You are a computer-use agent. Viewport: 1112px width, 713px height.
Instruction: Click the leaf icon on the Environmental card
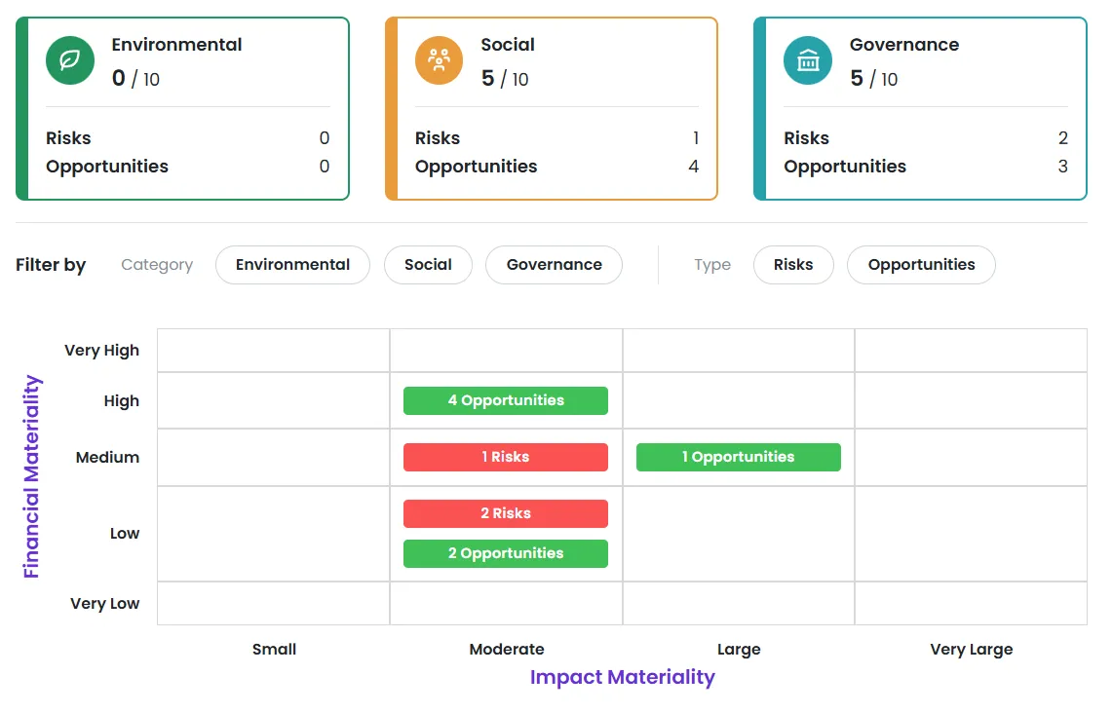(69, 61)
